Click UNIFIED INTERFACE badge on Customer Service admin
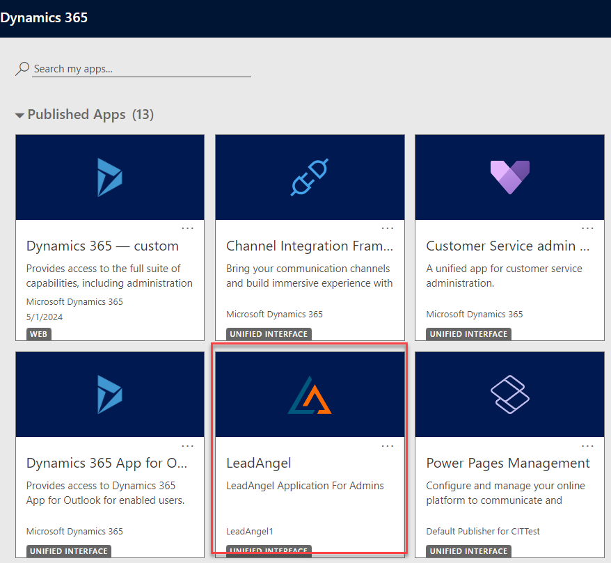The height and width of the screenshot is (563, 611). pos(468,334)
